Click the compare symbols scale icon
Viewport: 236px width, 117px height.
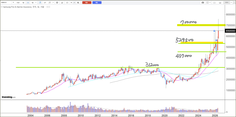tap(67, 3)
